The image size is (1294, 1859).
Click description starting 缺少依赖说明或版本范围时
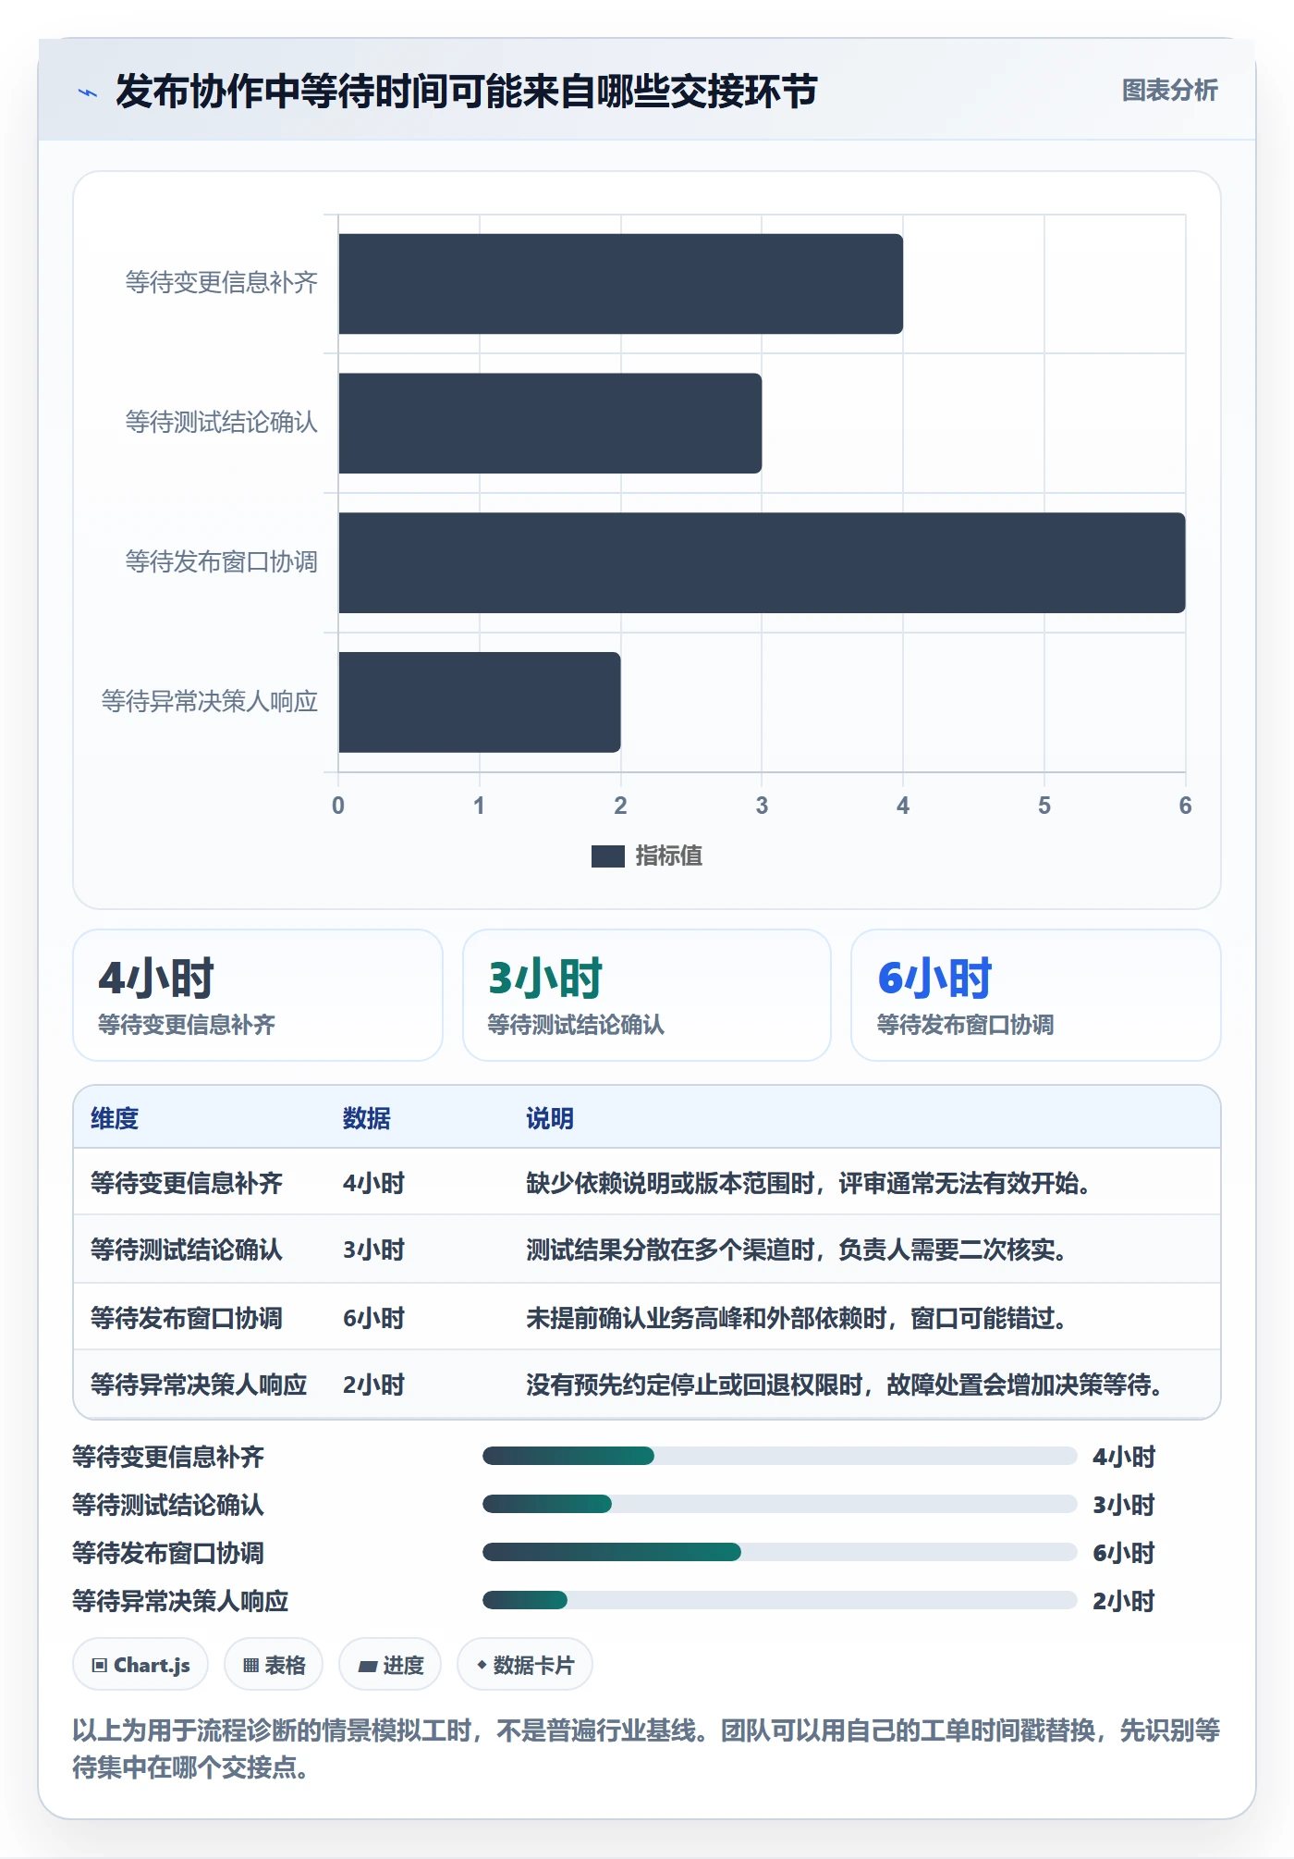809,1183
